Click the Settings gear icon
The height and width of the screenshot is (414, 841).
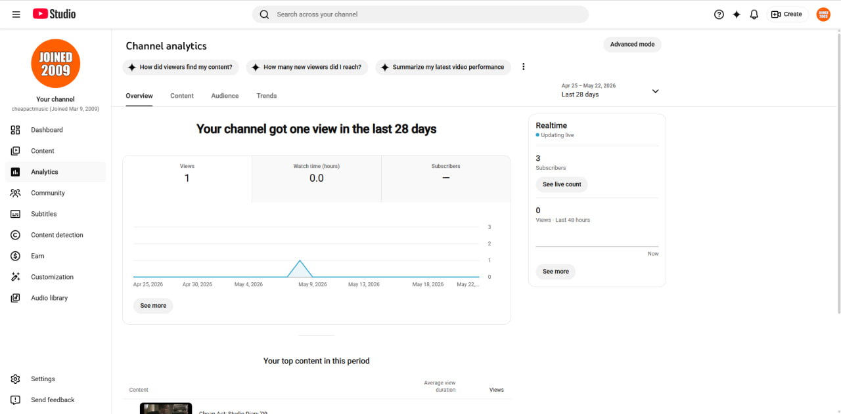pyautogui.click(x=16, y=379)
